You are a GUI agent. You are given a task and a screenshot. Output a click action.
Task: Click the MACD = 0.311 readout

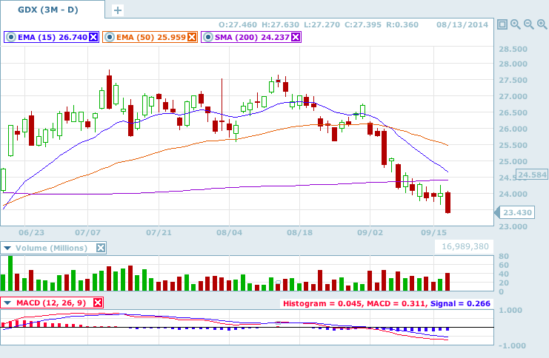coord(396,303)
